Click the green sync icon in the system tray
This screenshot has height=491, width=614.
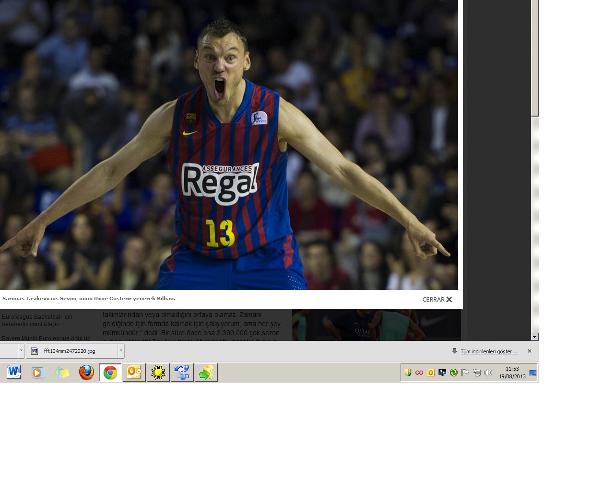453,373
